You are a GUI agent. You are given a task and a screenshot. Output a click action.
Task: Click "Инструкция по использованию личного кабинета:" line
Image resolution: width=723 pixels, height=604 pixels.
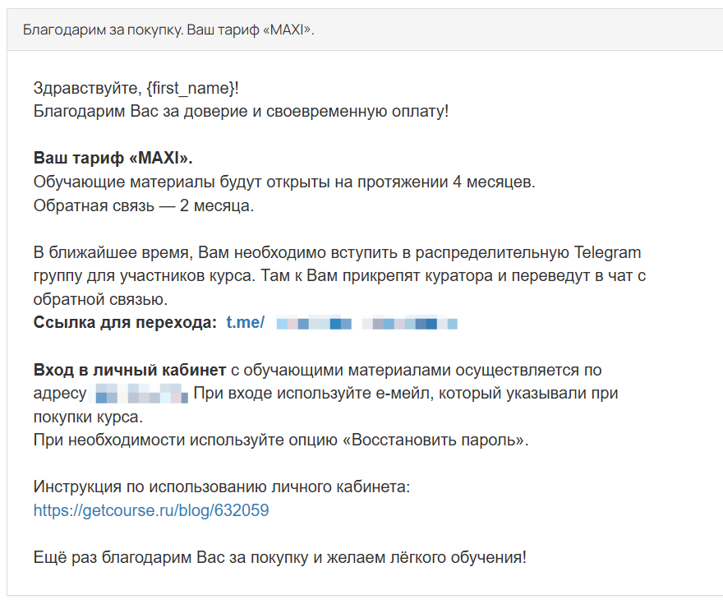221,486
